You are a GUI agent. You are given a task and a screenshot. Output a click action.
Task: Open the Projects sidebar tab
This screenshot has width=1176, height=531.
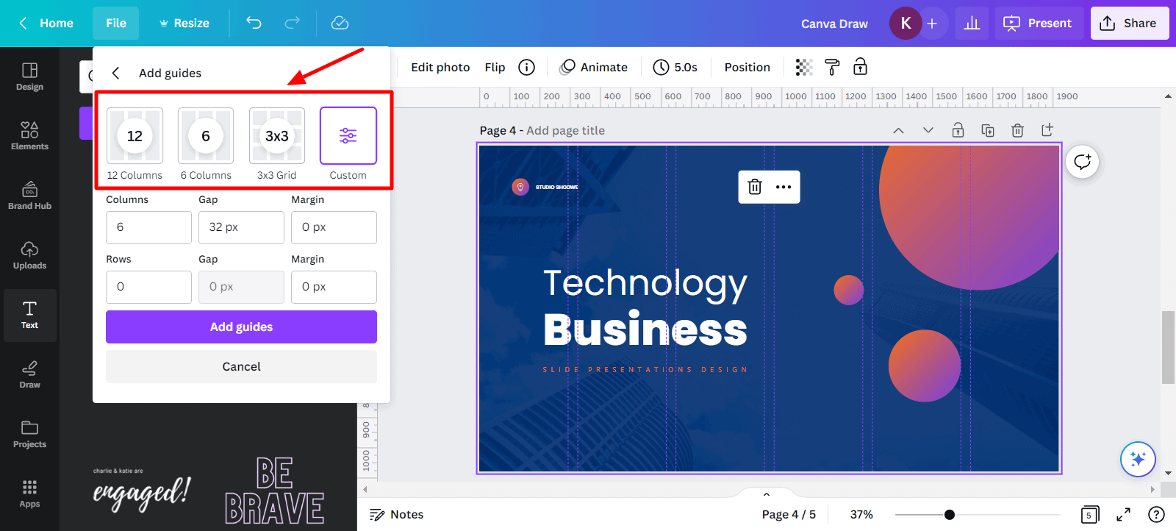coord(29,435)
